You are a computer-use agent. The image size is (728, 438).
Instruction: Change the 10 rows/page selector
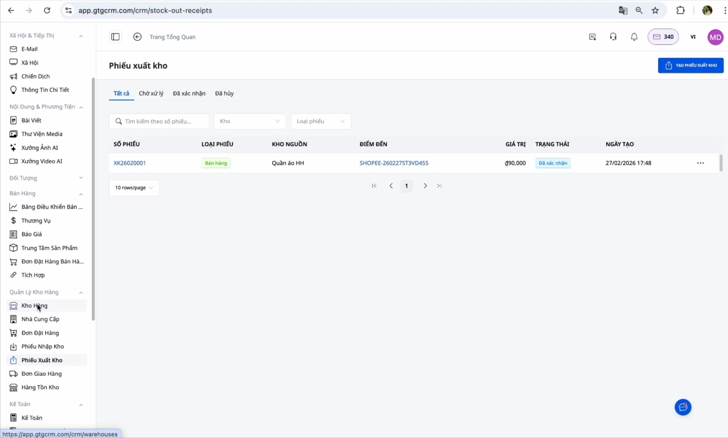tap(134, 188)
